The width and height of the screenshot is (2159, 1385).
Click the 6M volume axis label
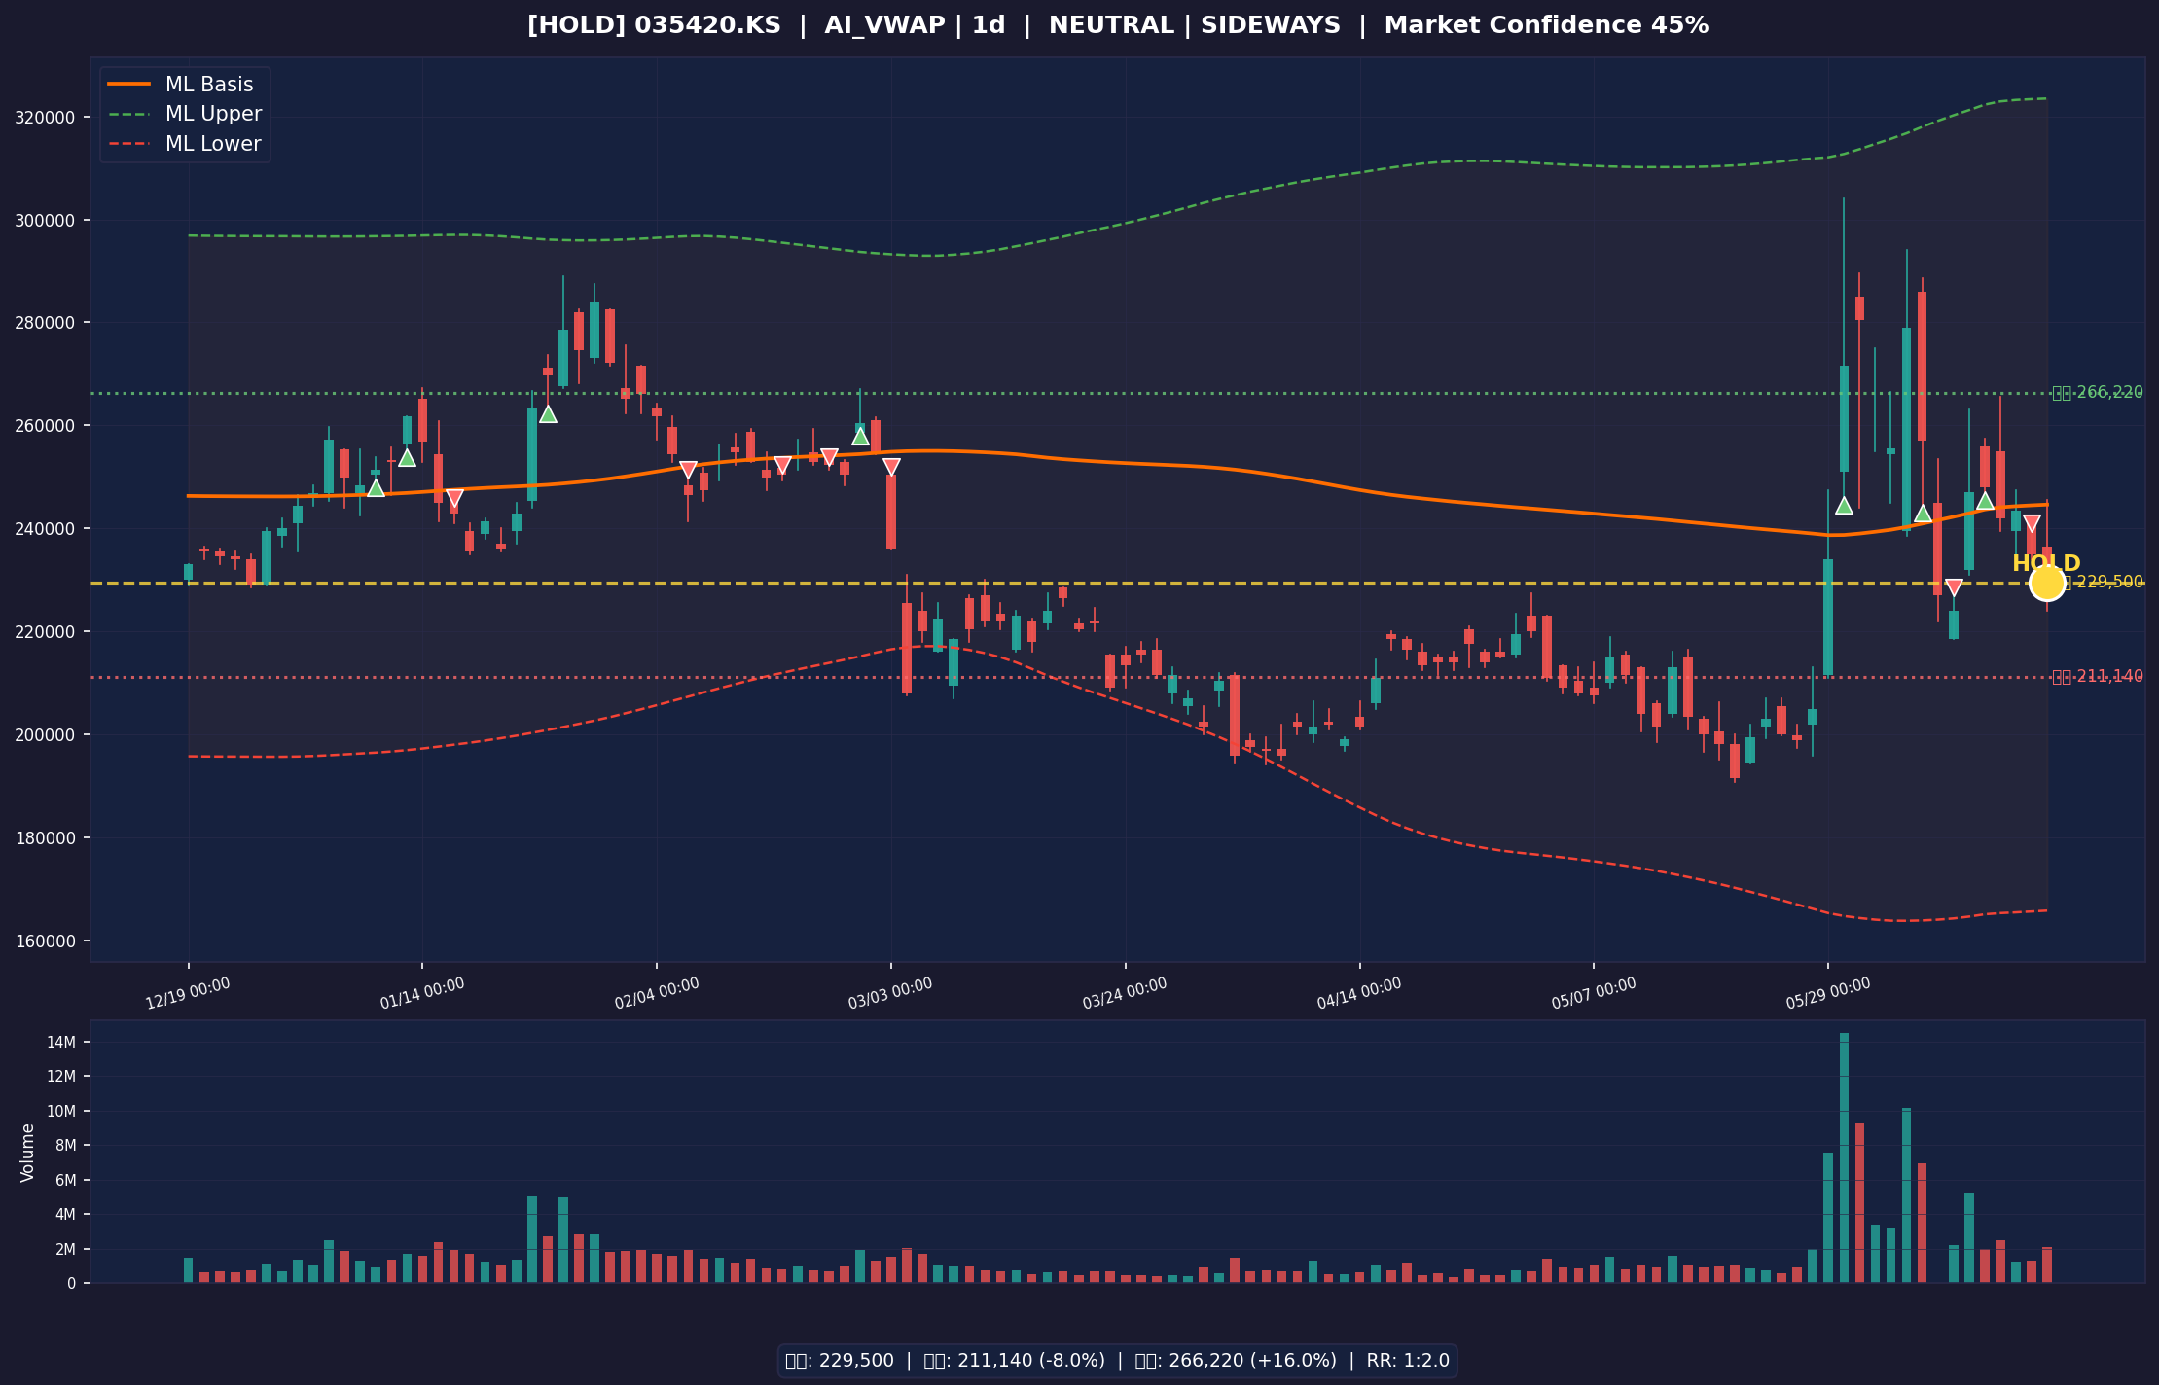(x=65, y=1181)
